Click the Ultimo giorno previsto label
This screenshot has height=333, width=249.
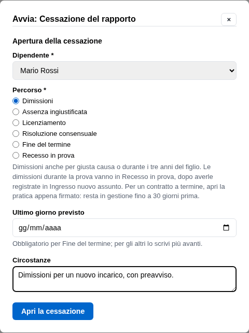tap(48, 212)
